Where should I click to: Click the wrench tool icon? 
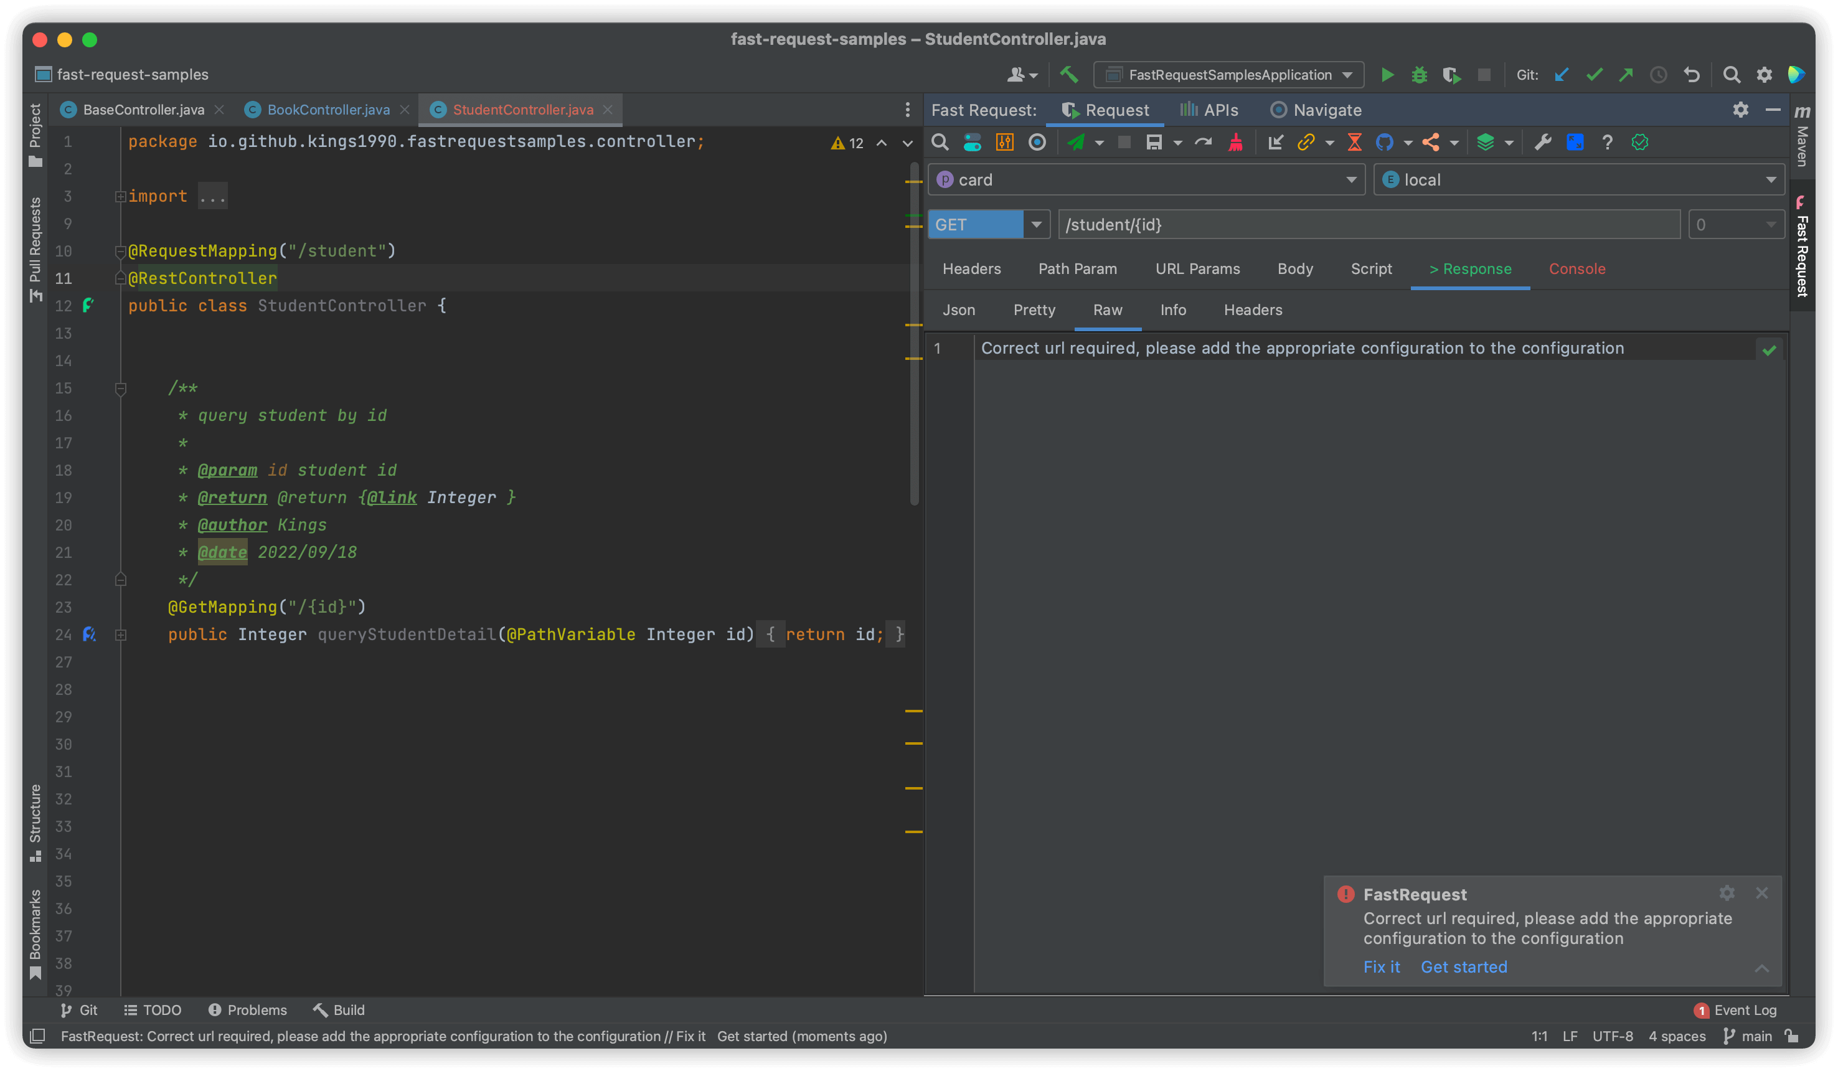point(1542,142)
